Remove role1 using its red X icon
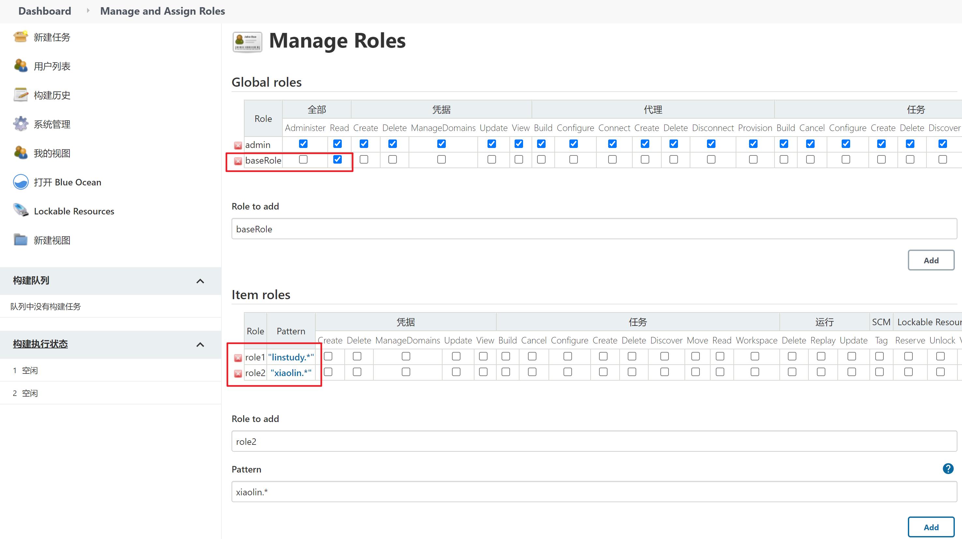 (x=238, y=358)
